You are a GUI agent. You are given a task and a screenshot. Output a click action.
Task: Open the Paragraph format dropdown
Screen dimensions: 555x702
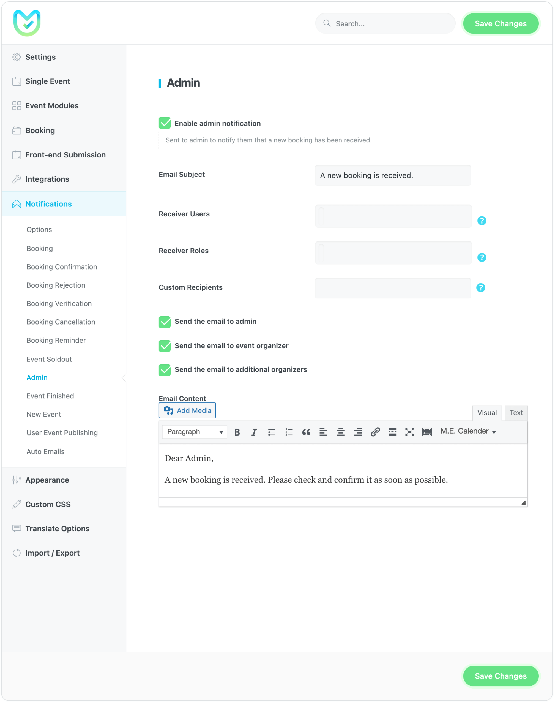(x=194, y=432)
